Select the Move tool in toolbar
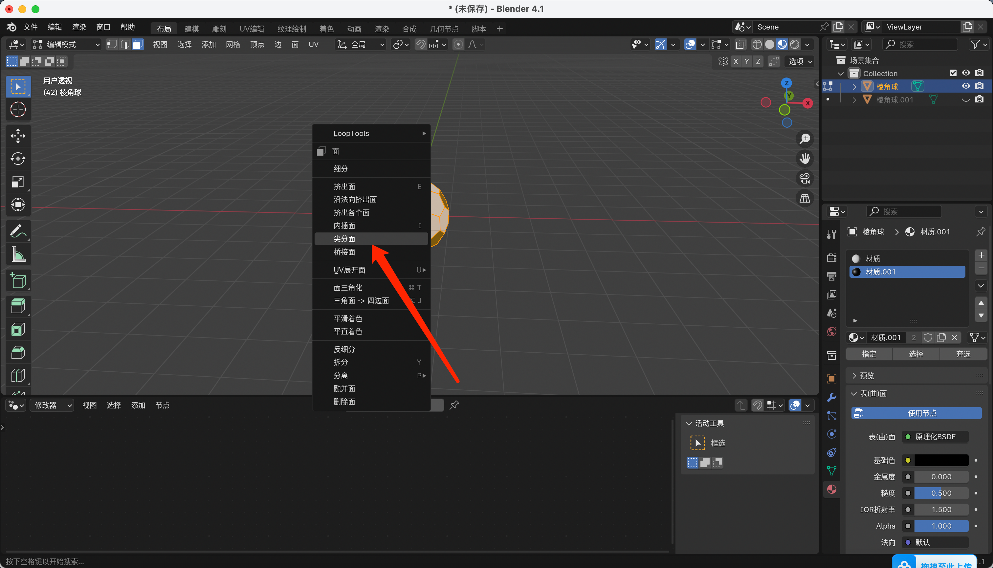The height and width of the screenshot is (568, 993). (18, 136)
